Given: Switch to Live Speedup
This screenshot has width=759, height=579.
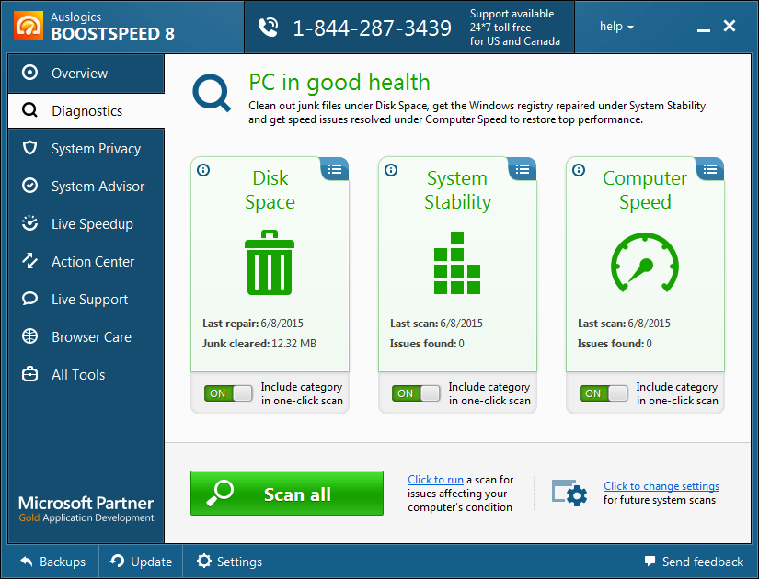Looking at the screenshot, I should [x=86, y=224].
